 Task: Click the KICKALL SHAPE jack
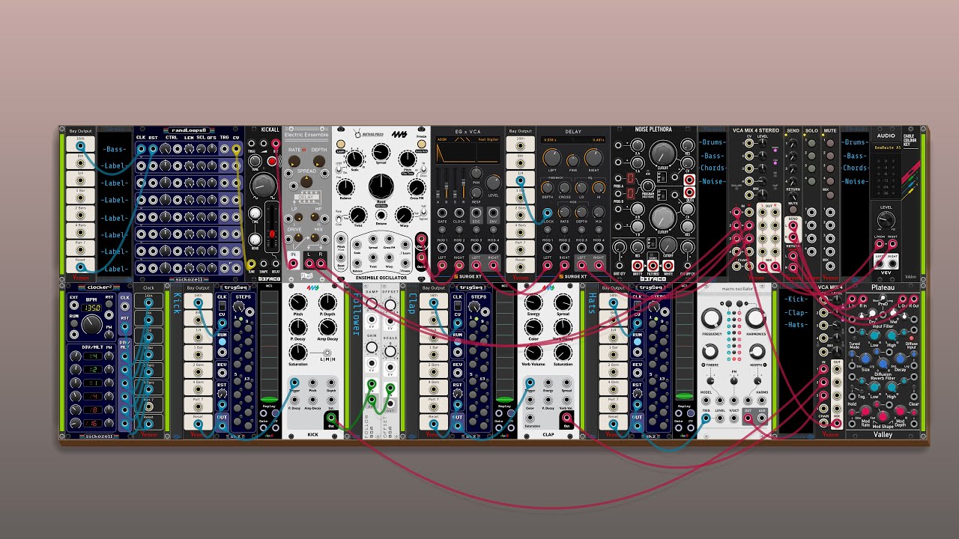pyautogui.click(x=264, y=264)
